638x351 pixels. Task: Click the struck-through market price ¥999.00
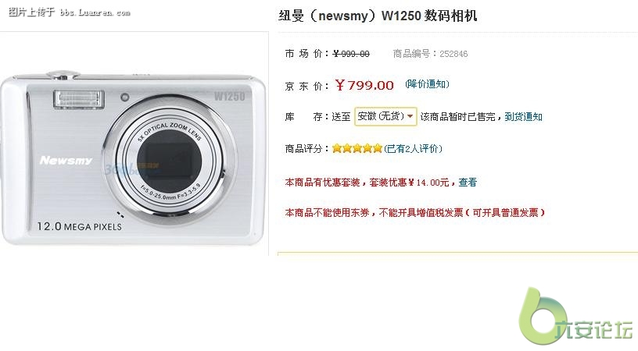(x=351, y=54)
